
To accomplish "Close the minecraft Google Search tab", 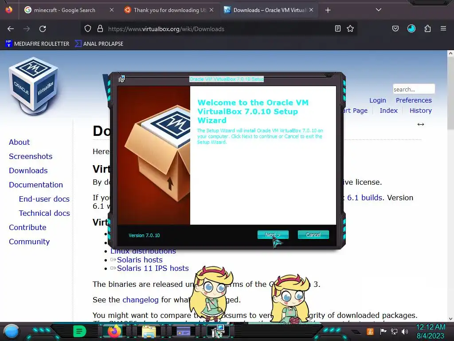I will click(x=112, y=10).
